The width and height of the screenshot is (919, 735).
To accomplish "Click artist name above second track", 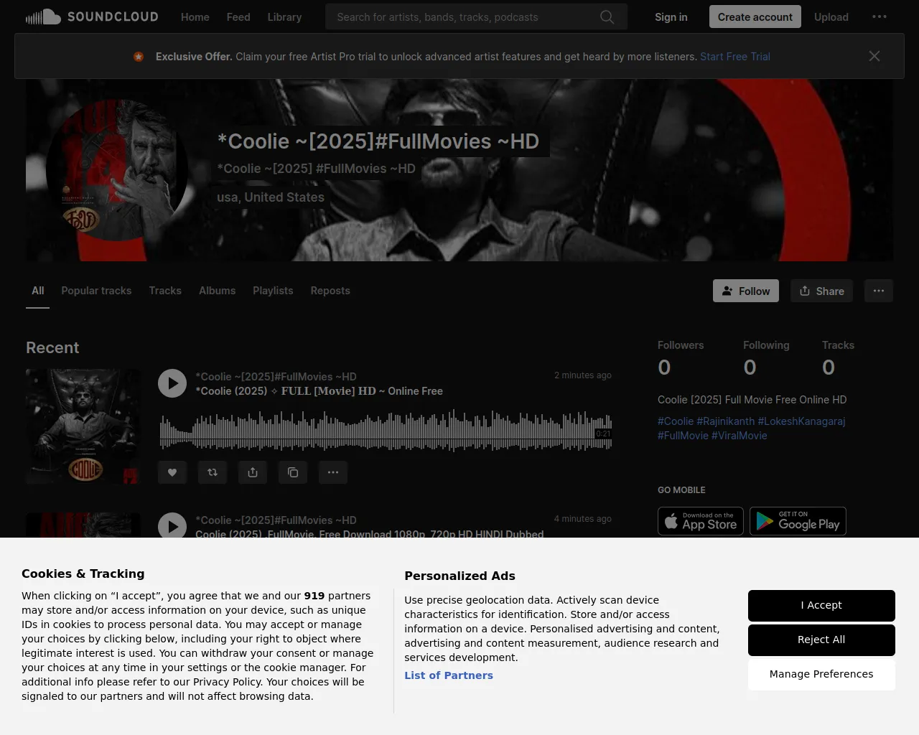I will tap(276, 520).
